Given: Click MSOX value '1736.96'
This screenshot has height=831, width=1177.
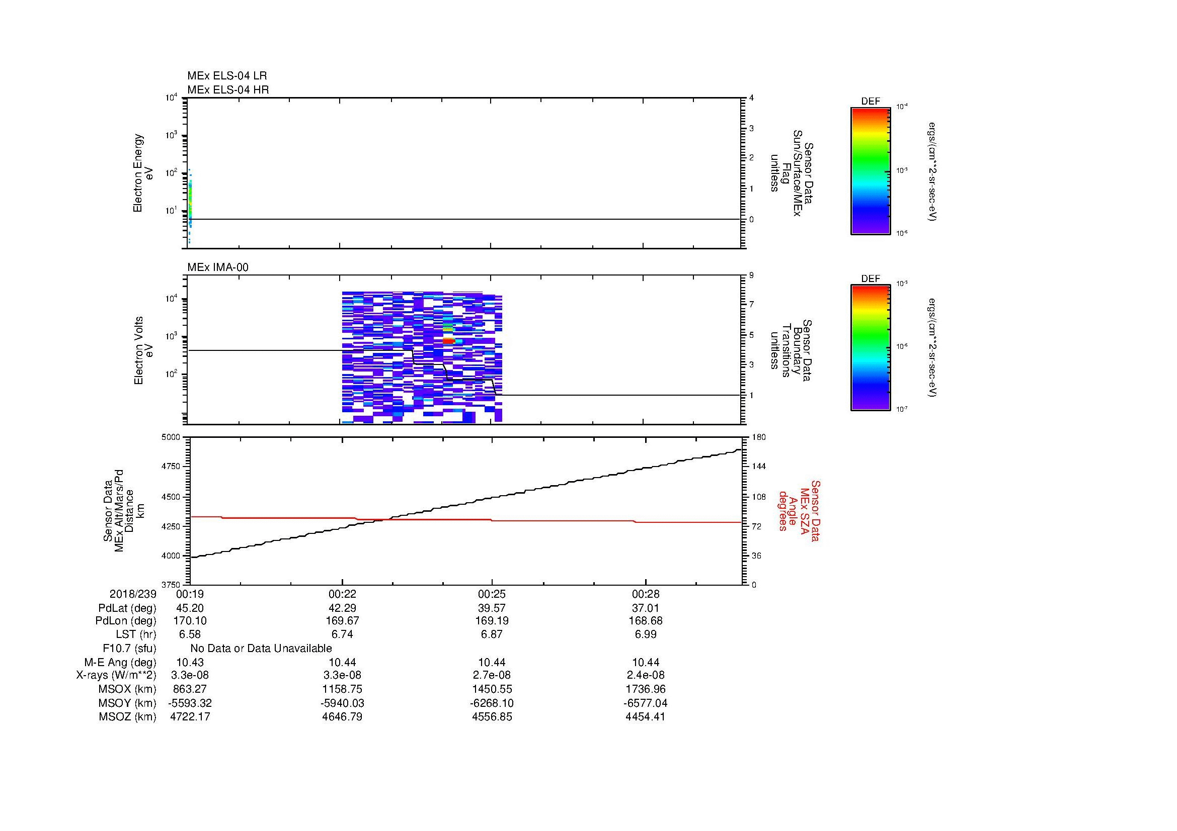Looking at the screenshot, I should tap(646, 690).
